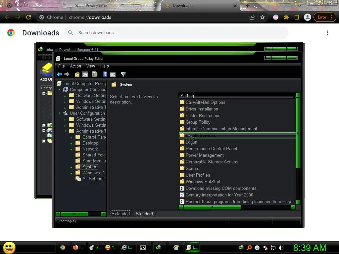Open a new Chrome tab with plus button
This screenshot has width=339, height=254.
click(x=248, y=6)
